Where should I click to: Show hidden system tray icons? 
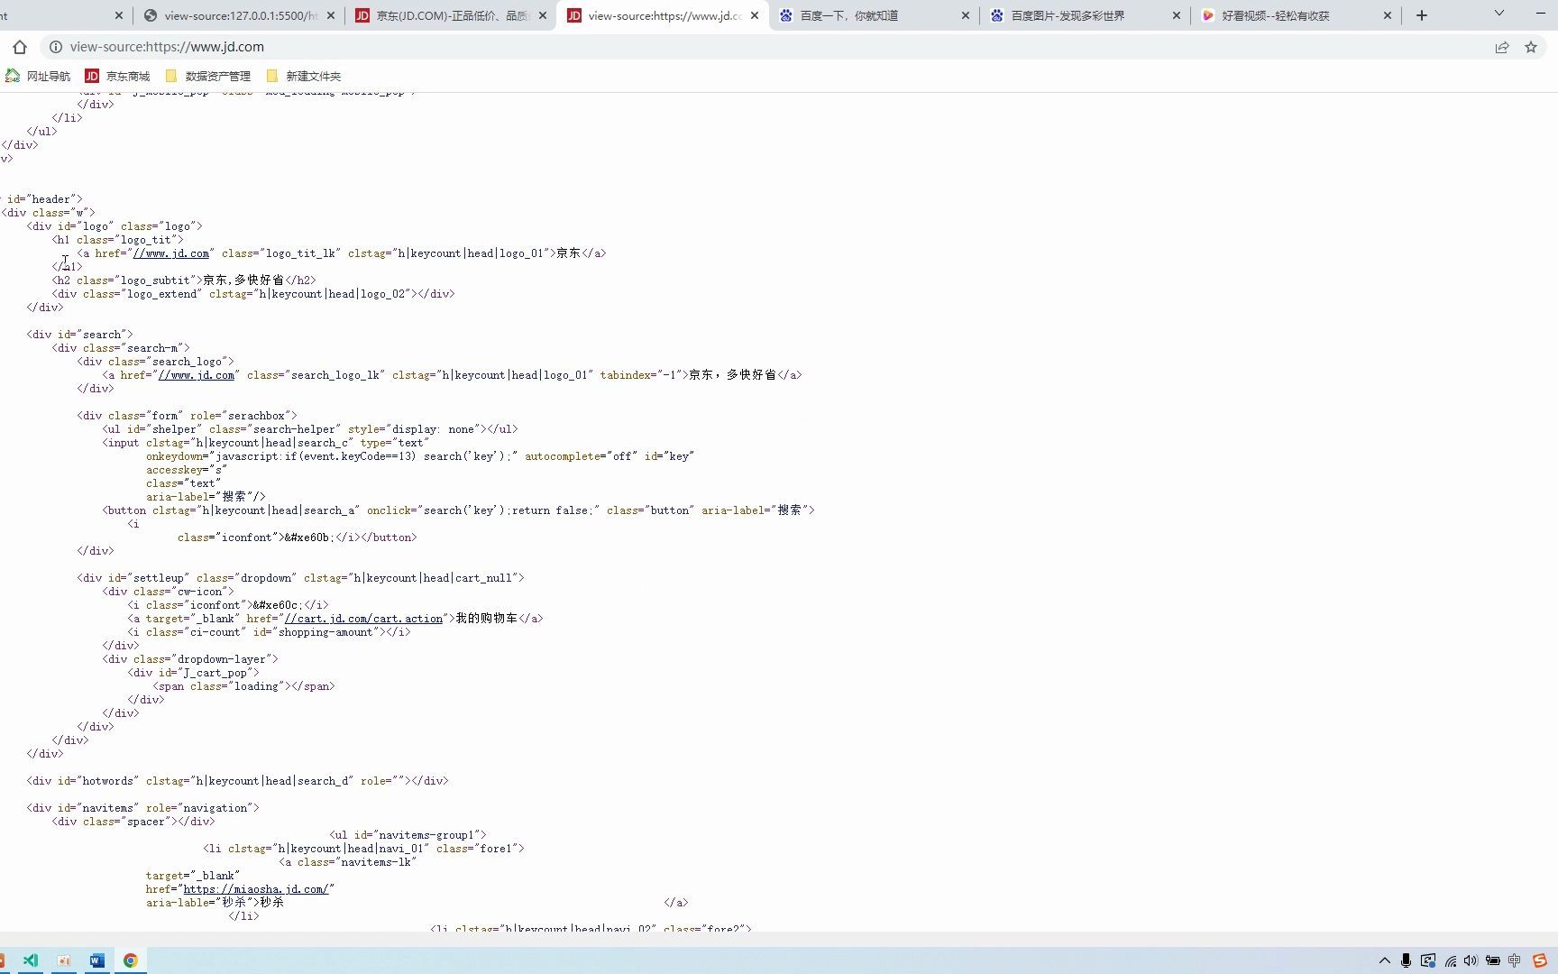tap(1385, 960)
